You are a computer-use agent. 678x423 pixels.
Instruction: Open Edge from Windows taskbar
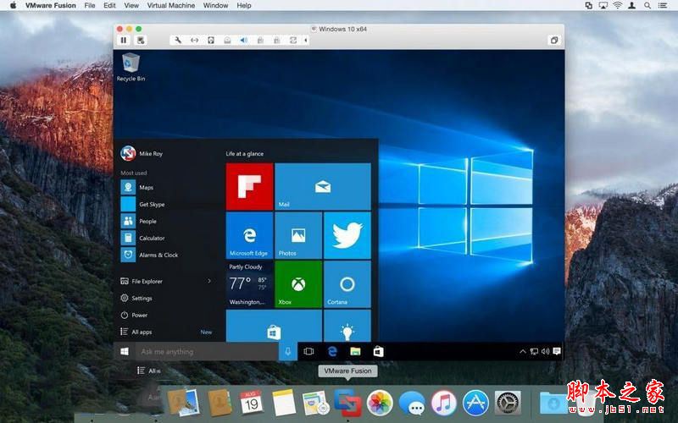[x=332, y=351]
